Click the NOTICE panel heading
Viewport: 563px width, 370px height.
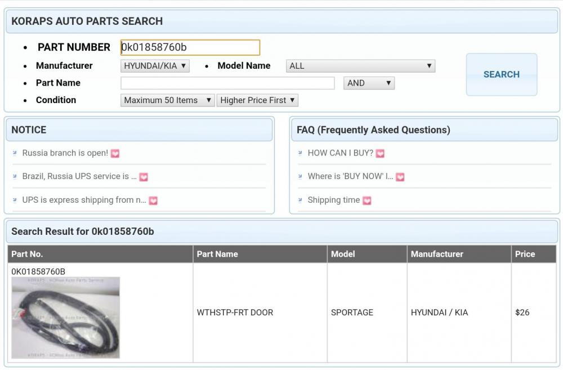point(29,130)
